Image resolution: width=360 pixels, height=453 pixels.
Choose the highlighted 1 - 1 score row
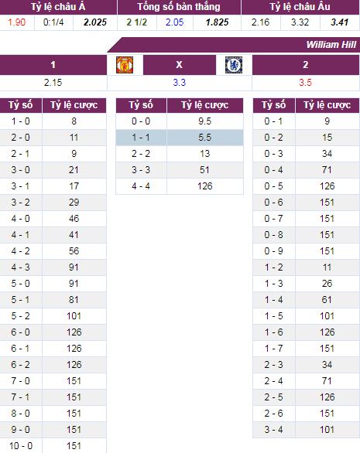(x=180, y=138)
